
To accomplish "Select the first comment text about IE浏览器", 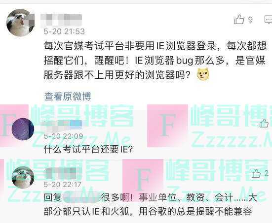I will pyautogui.click(x=155, y=61).
